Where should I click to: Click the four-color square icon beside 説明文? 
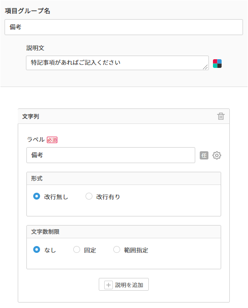(217, 63)
